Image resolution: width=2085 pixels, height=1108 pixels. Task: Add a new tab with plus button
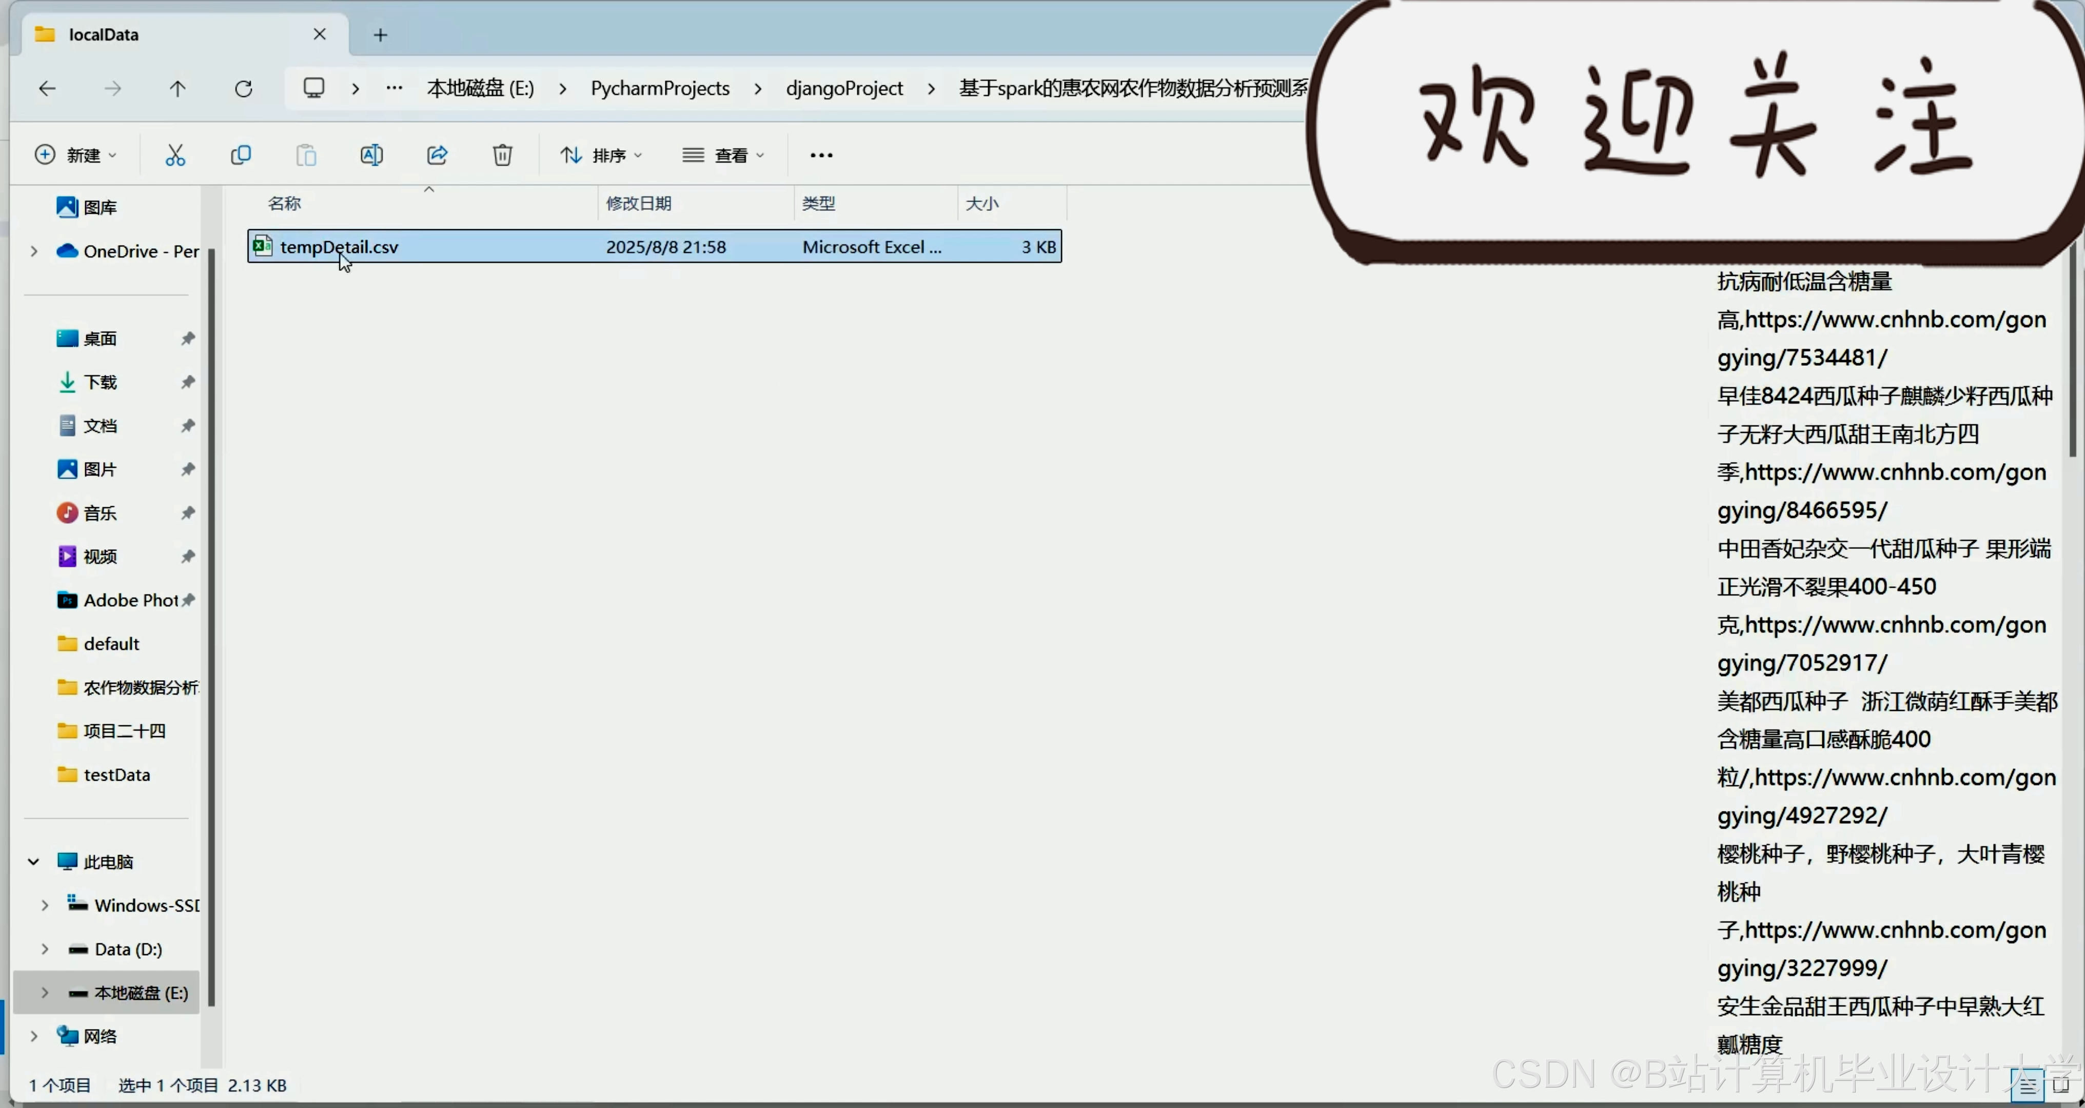coord(380,35)
